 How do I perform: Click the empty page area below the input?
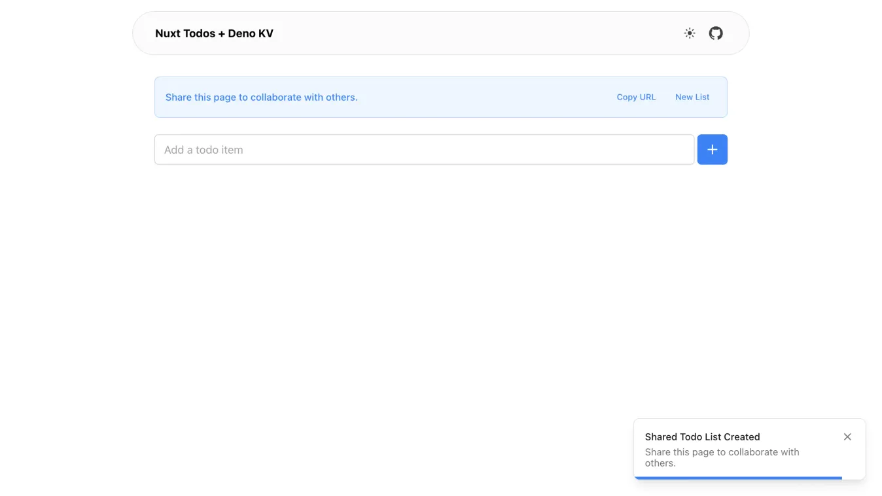440,294
